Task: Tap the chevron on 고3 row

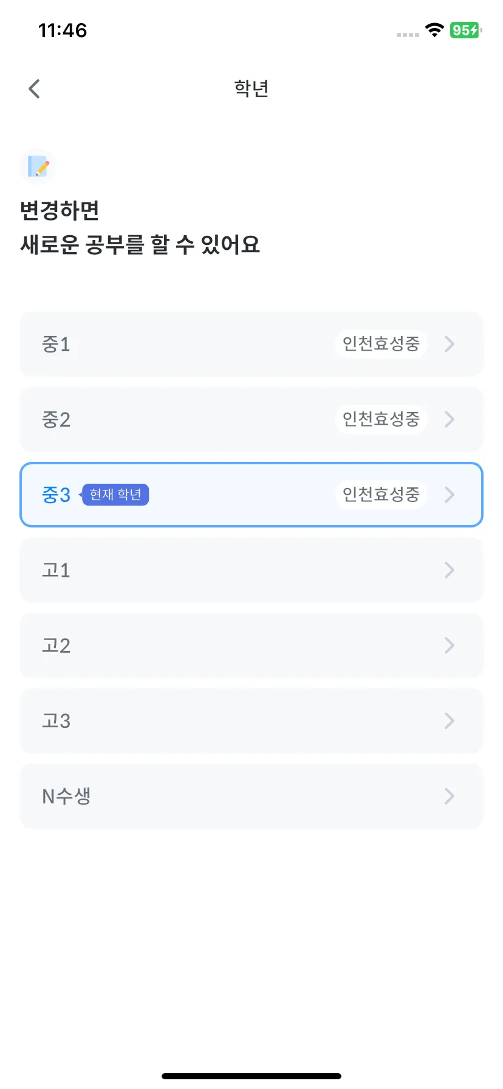Action: (450, 721)
